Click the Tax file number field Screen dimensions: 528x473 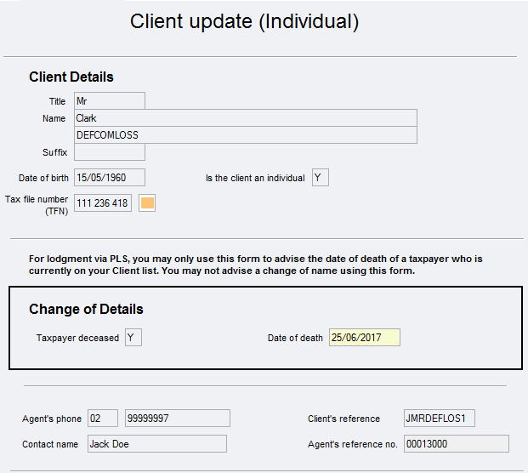click(103, 203)
